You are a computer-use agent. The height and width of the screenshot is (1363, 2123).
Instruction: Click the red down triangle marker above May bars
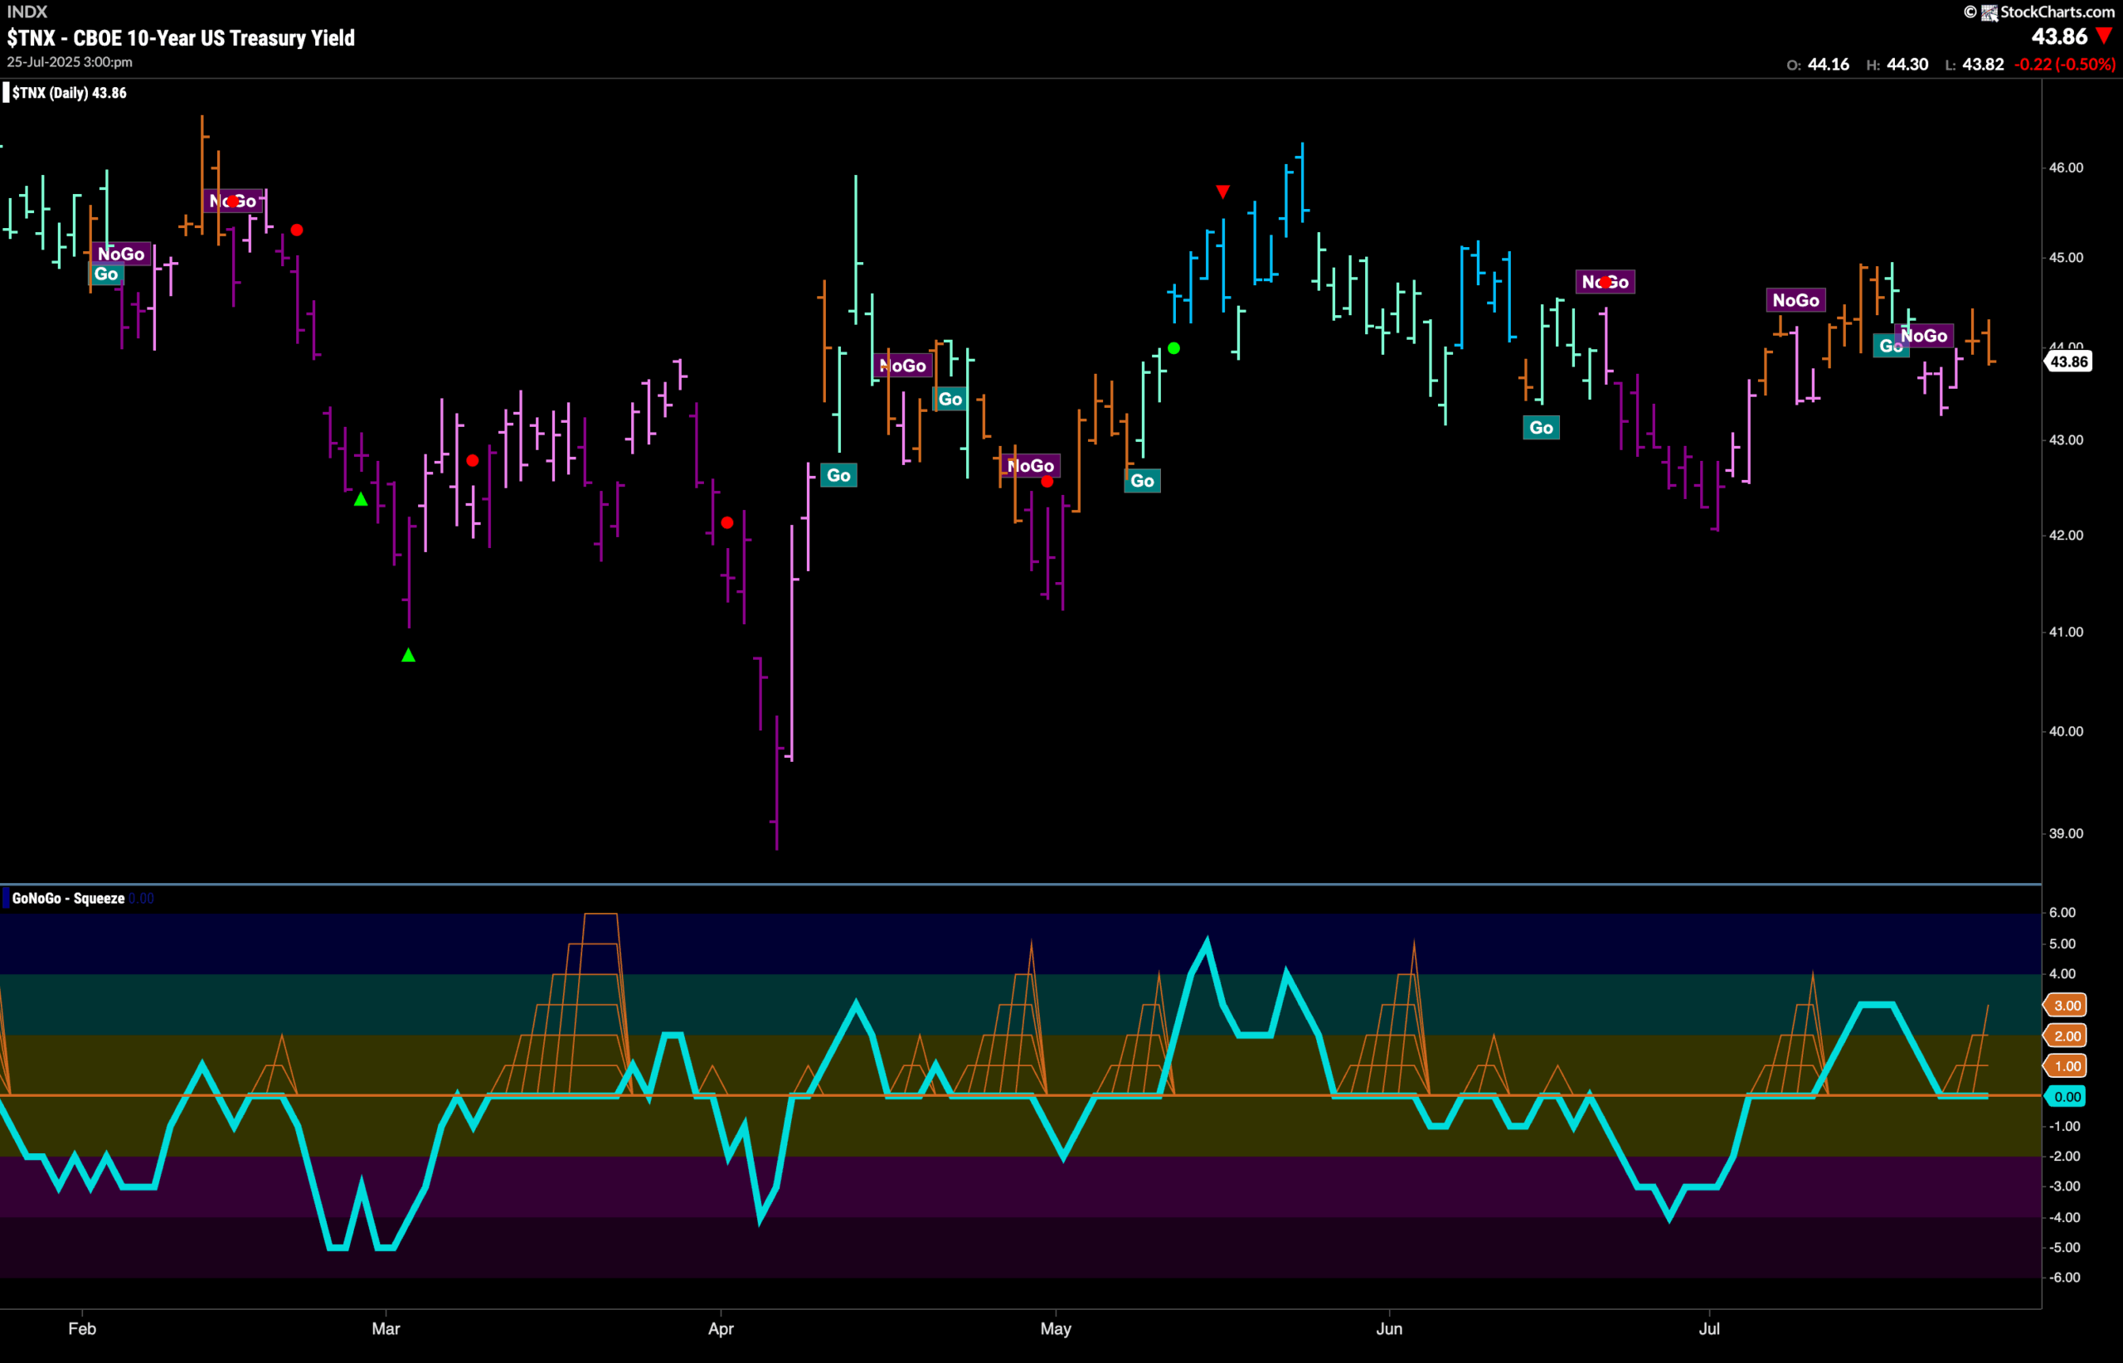click(1222, 192)
